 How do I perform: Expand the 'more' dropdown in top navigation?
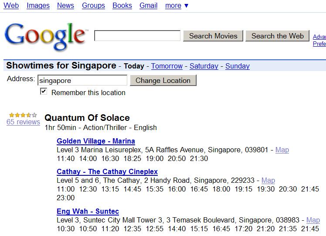click(x=177, y=6)
